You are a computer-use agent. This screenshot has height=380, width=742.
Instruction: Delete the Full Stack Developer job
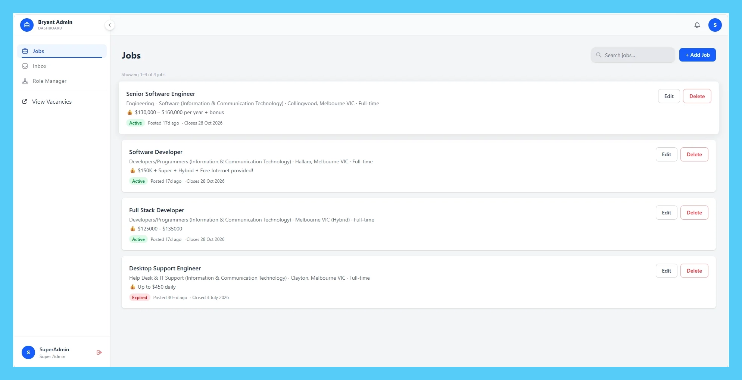tap(694, 213)
